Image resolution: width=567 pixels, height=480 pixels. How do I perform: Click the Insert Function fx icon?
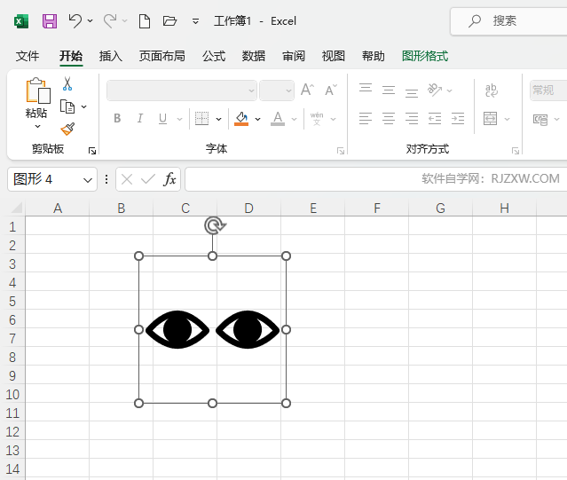170,179
